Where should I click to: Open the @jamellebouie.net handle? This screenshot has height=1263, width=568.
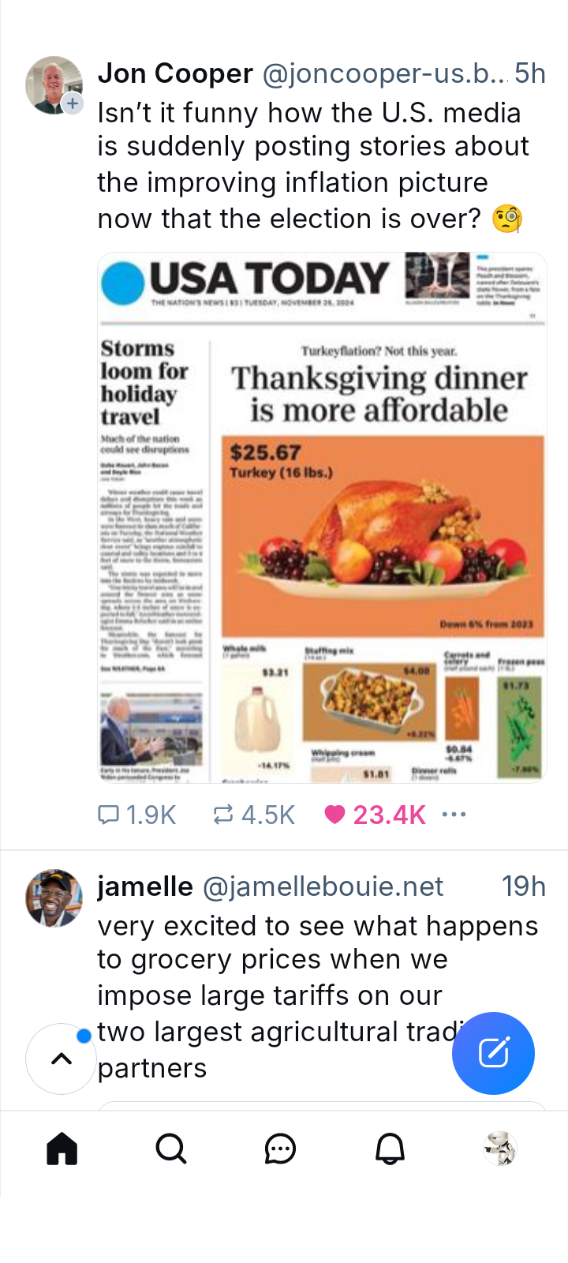click(x=323, y=886)
